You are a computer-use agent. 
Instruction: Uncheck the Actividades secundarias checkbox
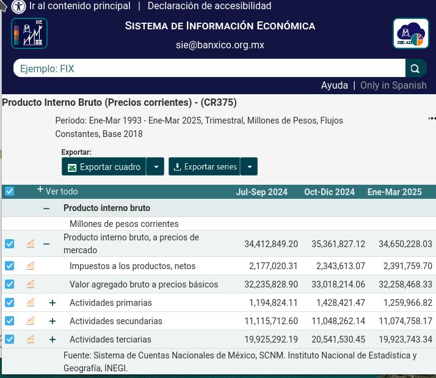click(10, 321)
